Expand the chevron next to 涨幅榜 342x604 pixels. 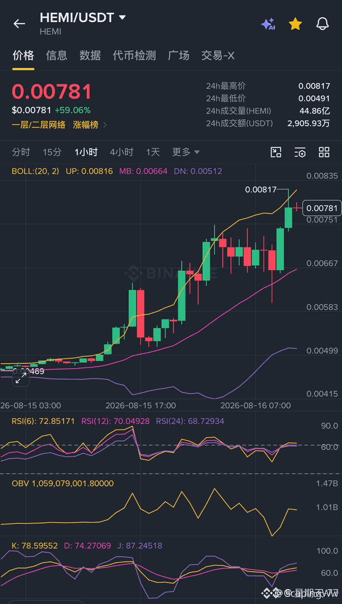pyautogui.click(x=105, y=125)
